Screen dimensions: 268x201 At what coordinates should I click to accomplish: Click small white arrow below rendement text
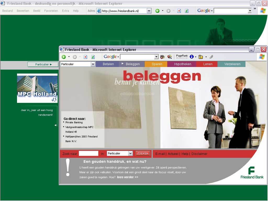[55, 125]
